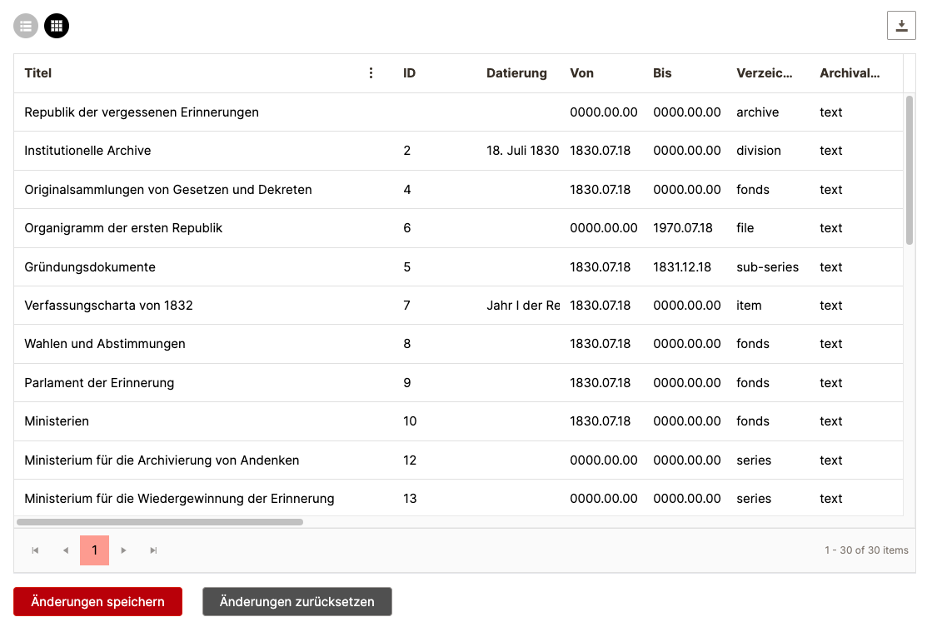Open Titel column menu (three dots)
This screenshot has width=927, height=627.
pyautogui.click(x=371, y=73)
